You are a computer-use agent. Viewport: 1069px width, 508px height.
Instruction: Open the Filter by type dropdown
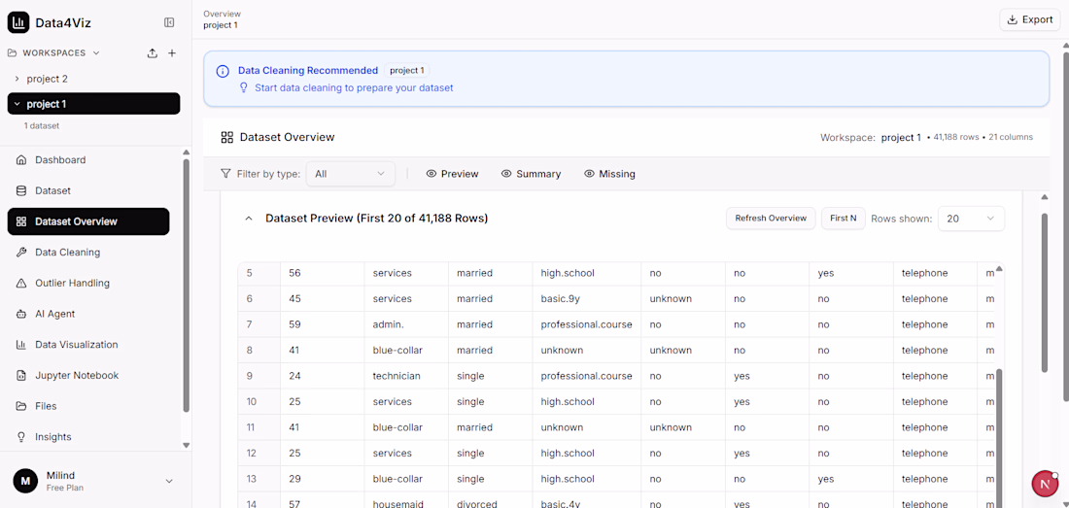(350, 174)
